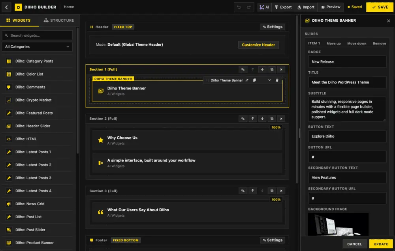Remove slide Item 1
This screenshot has width=395, height=251.
(x=379, y=43)
